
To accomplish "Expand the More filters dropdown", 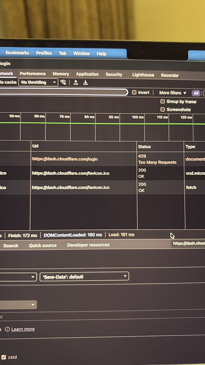I will pos(173,93).
